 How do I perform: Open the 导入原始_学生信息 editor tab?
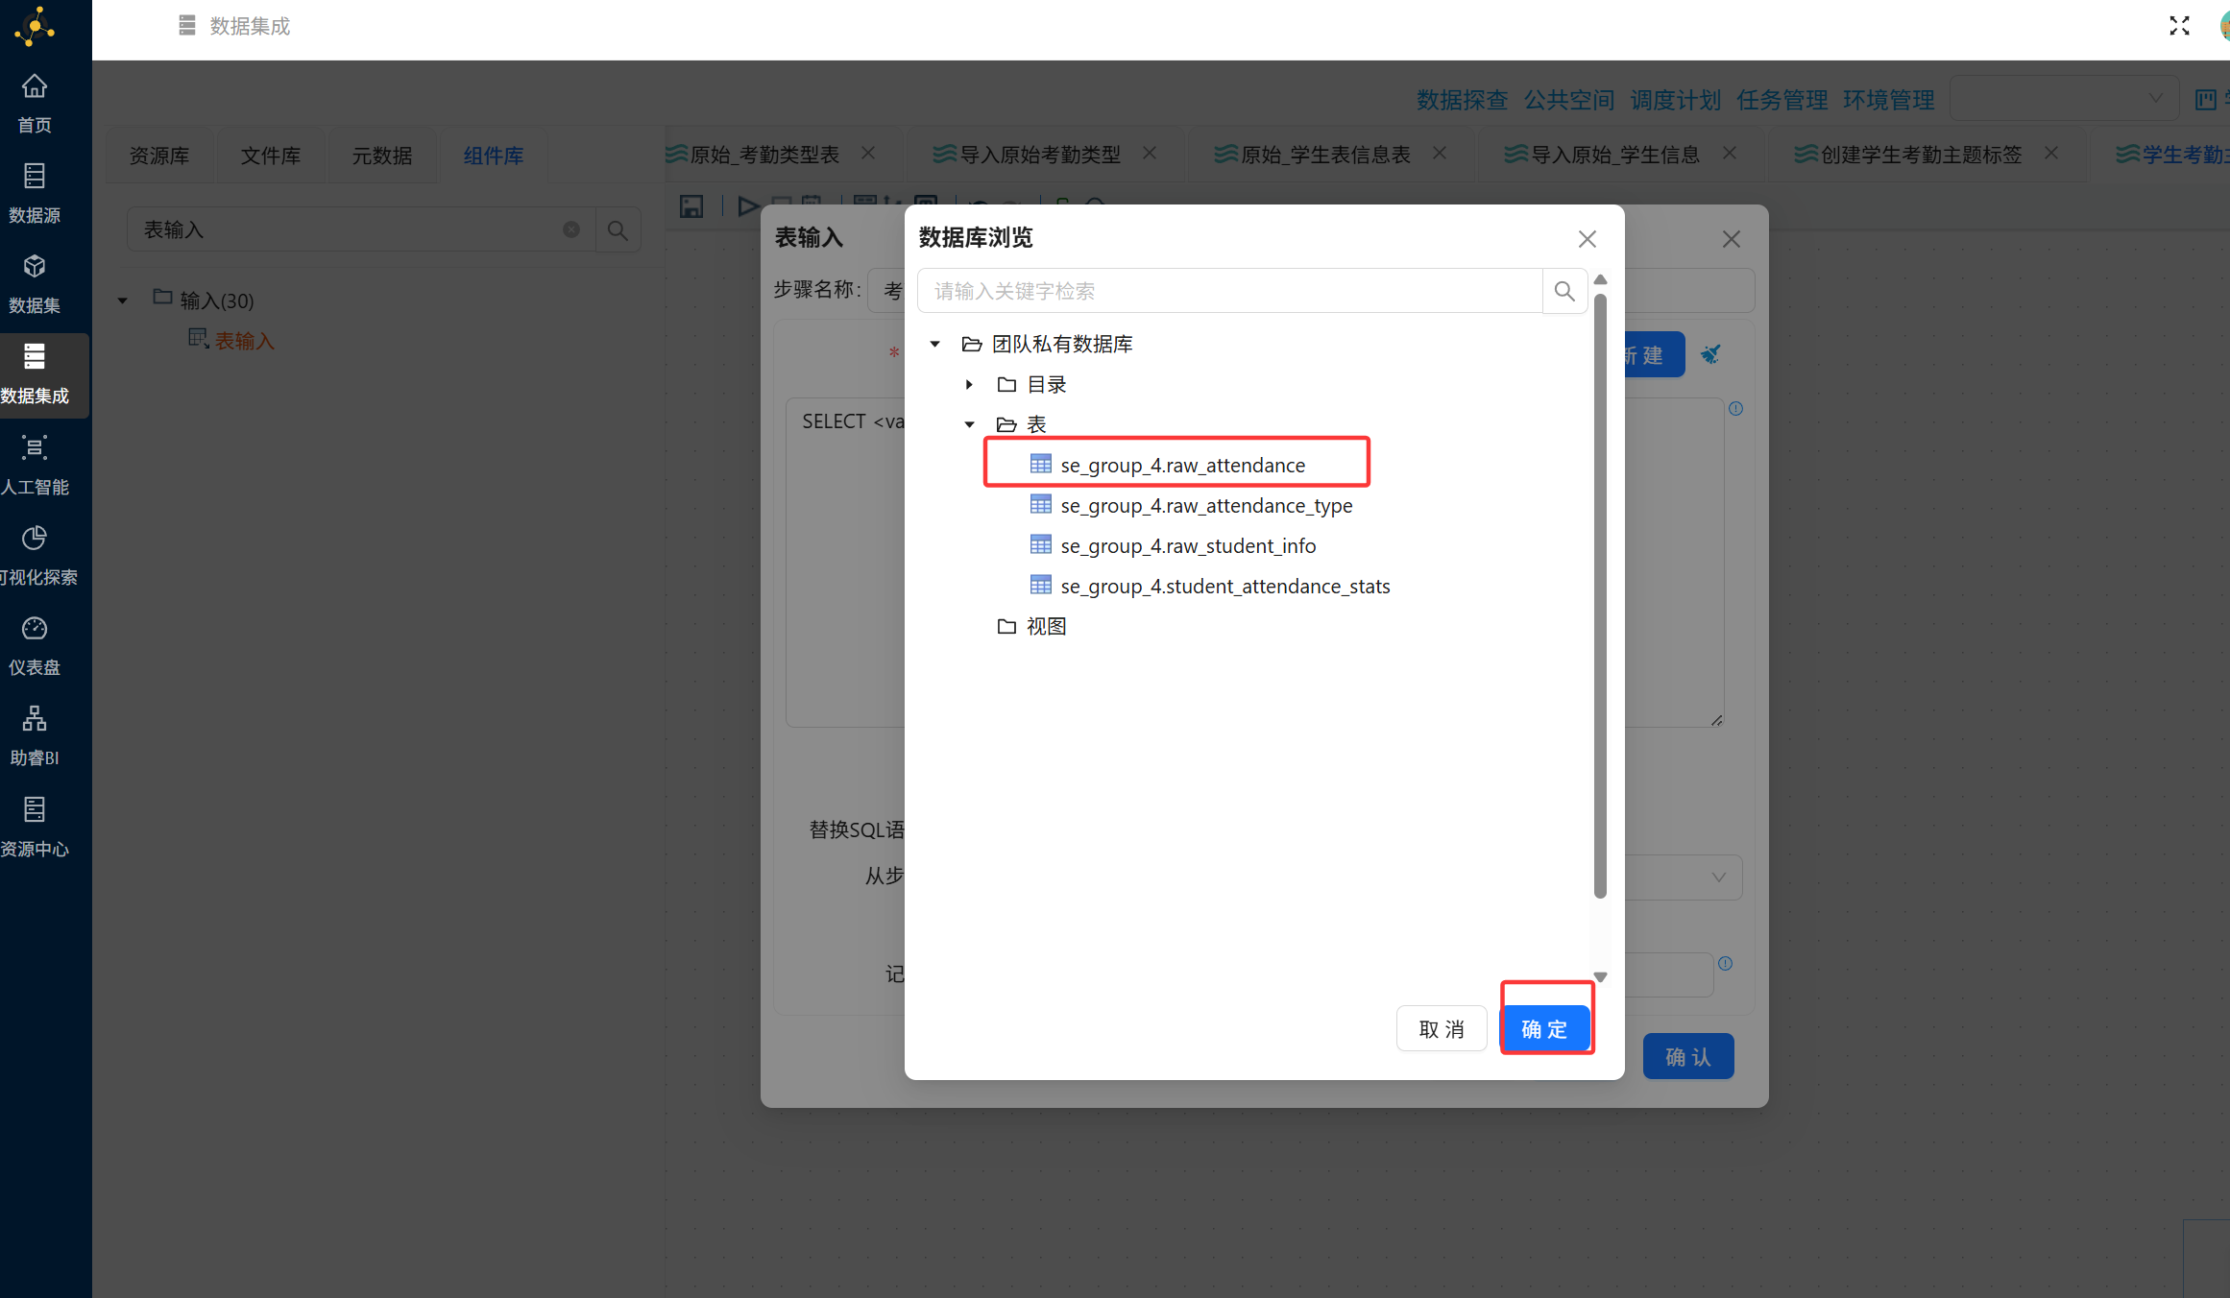pos(1614,155)
